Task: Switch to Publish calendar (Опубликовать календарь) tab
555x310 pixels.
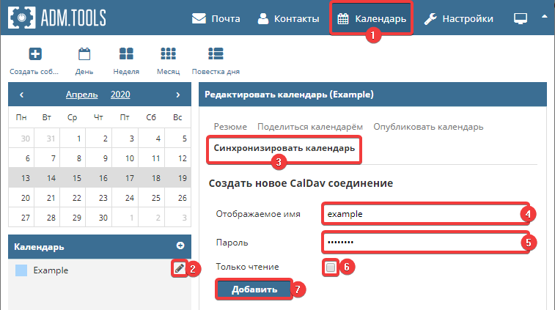Action: coord(428,127)
